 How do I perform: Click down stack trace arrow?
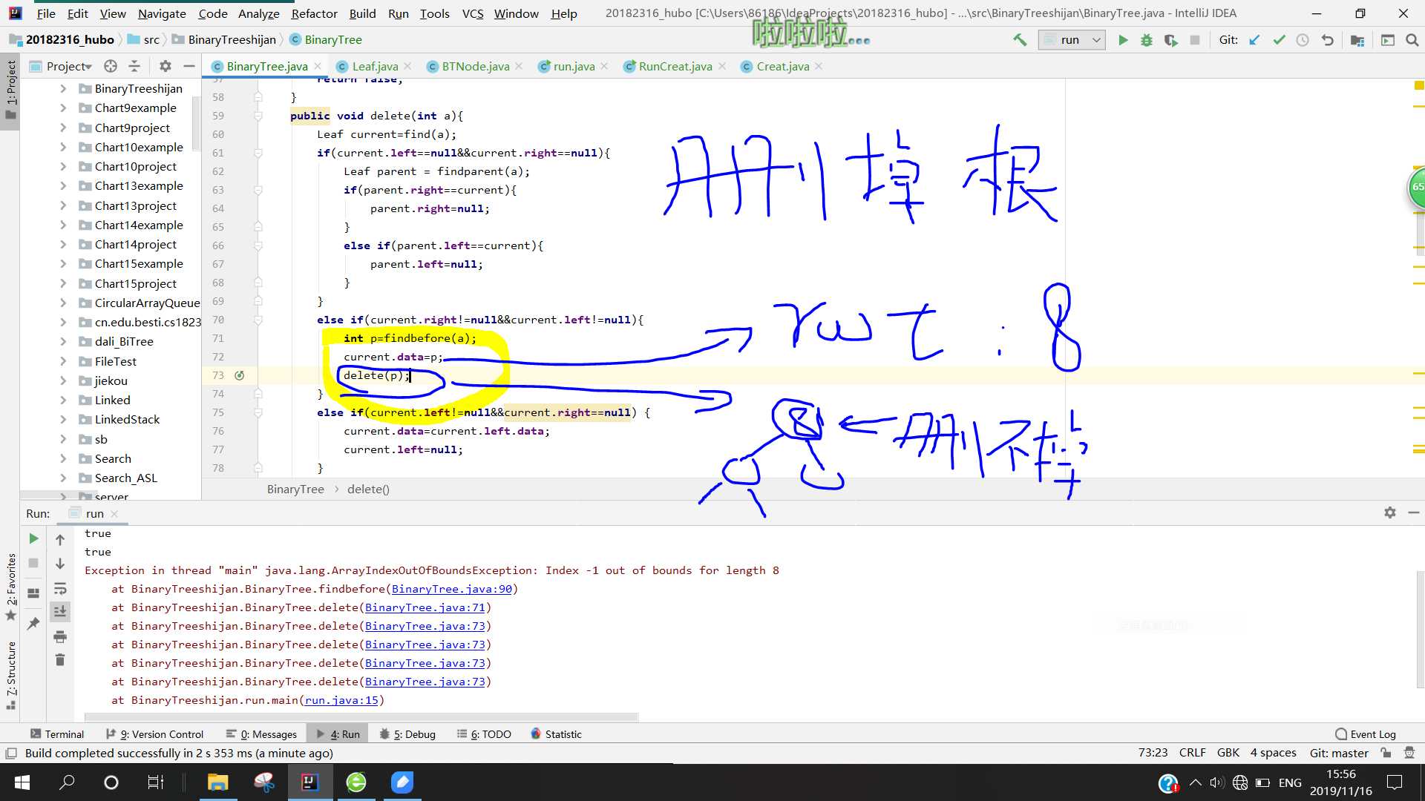pos(60,564)
